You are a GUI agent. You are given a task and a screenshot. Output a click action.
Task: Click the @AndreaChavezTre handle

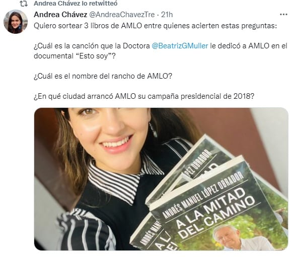(122, 15)
